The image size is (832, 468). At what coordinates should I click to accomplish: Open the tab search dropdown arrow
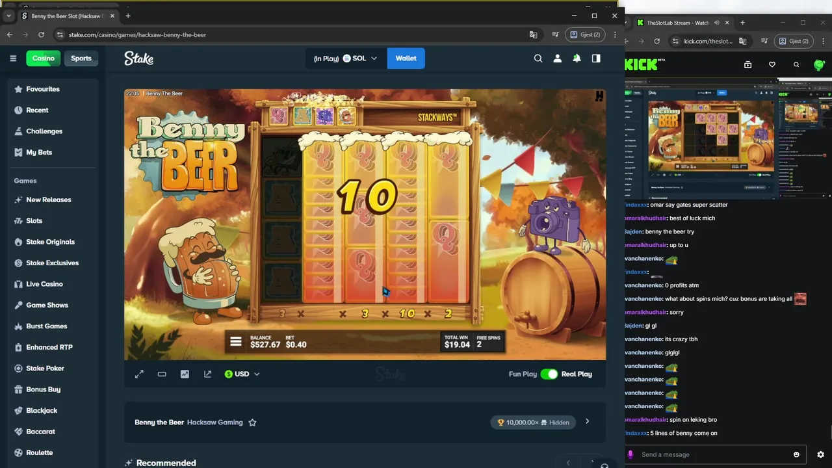coord(8,16)
